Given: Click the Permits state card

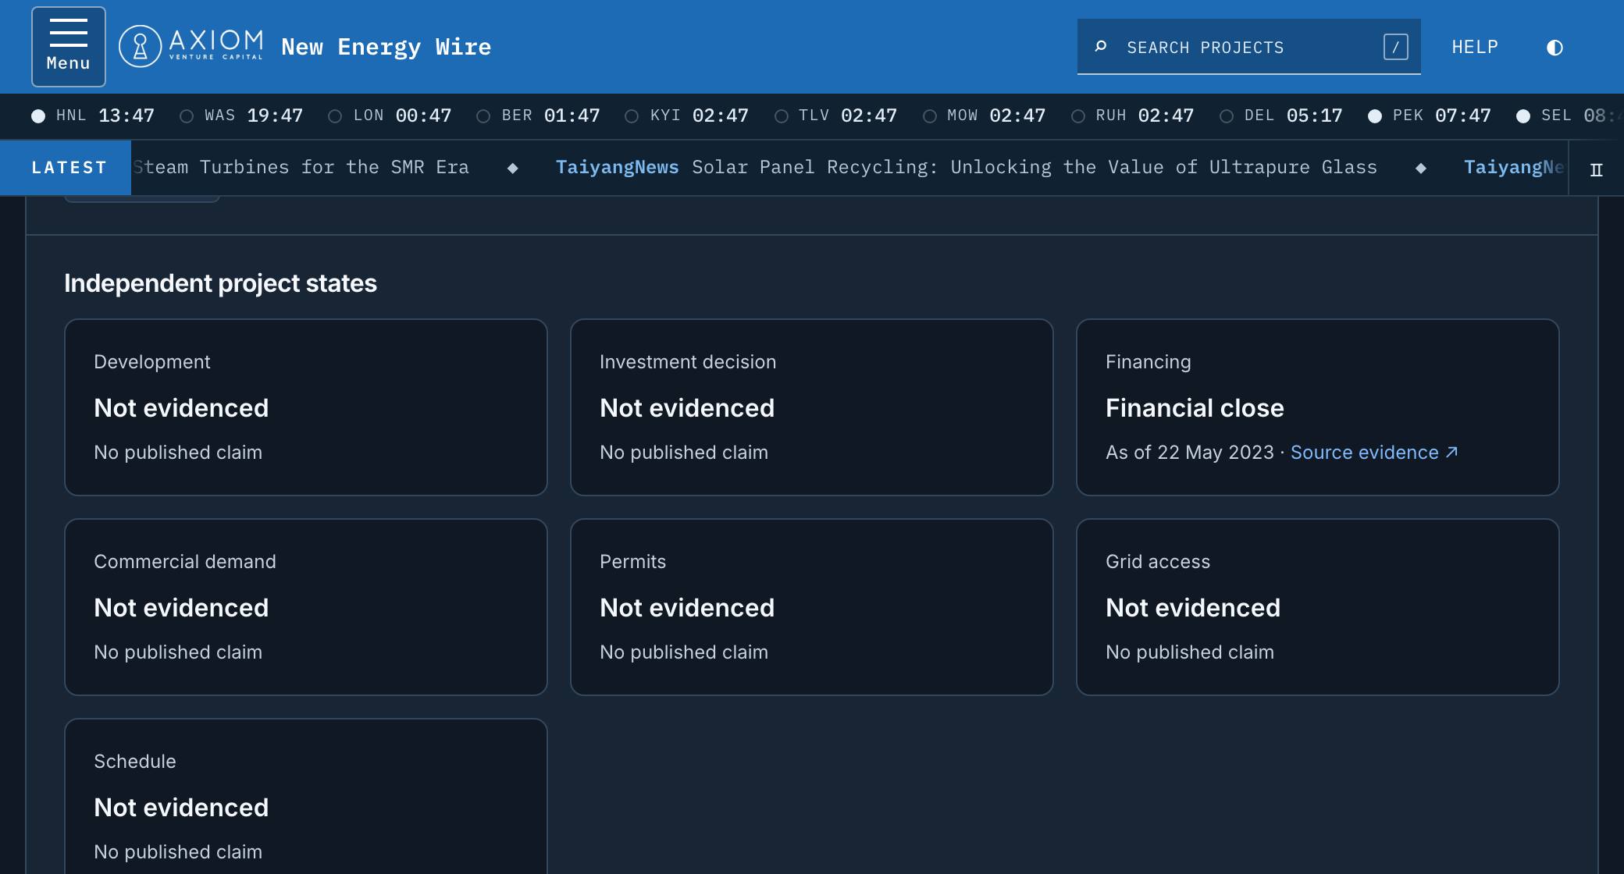Looking at the screenshot, I should tap(812, 607).
